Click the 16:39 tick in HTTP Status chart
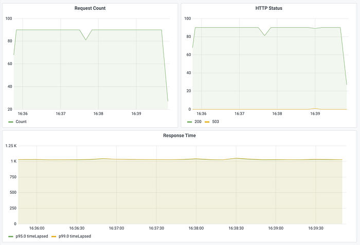 click(315, 114)
